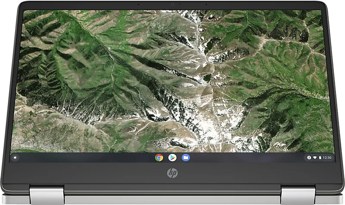Open the notification count badge
The image size is (345, 205).
click(x=309, y=158)
